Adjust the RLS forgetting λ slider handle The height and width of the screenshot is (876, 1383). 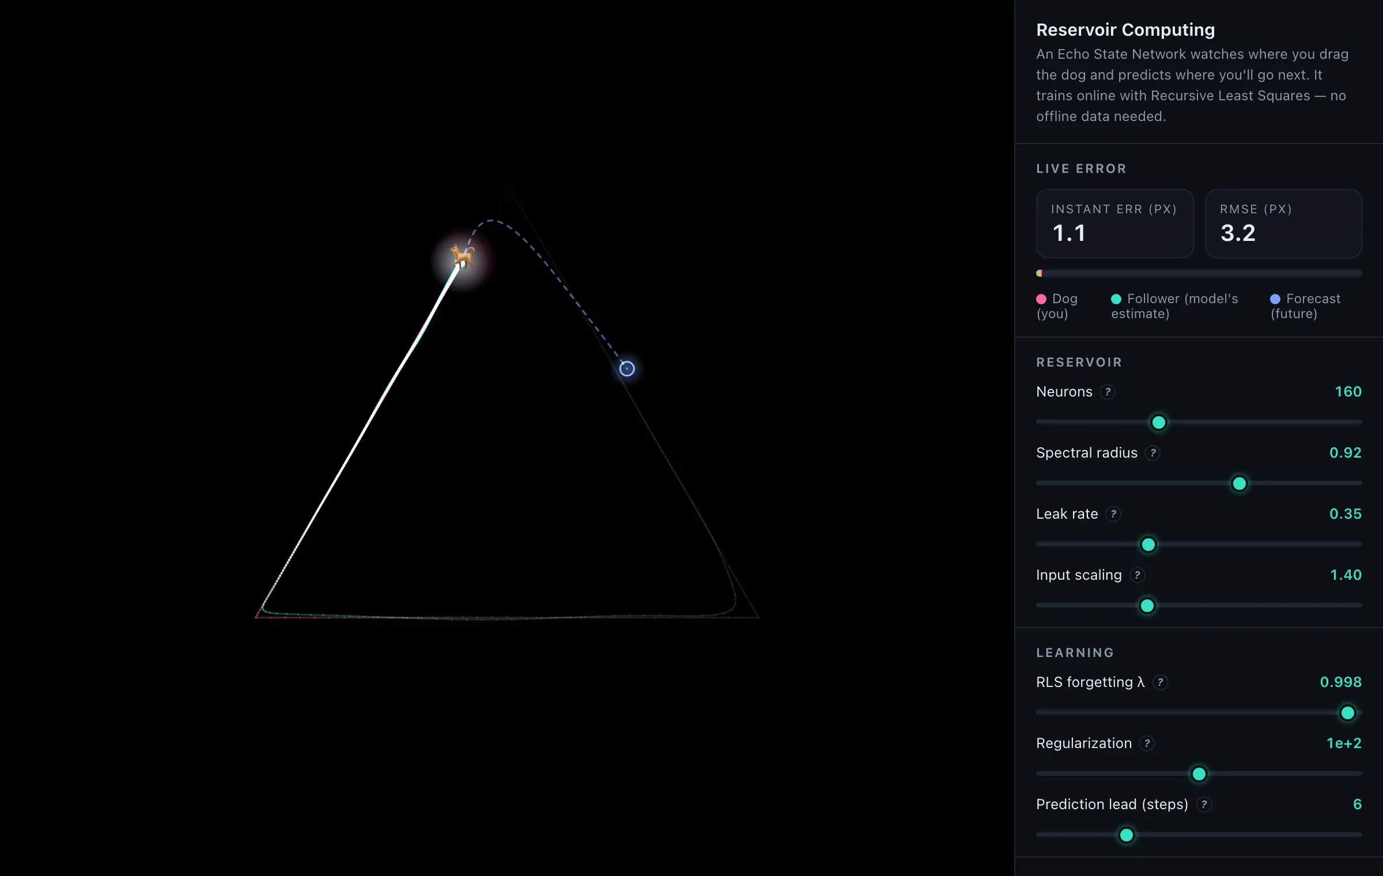(1347, 713)
